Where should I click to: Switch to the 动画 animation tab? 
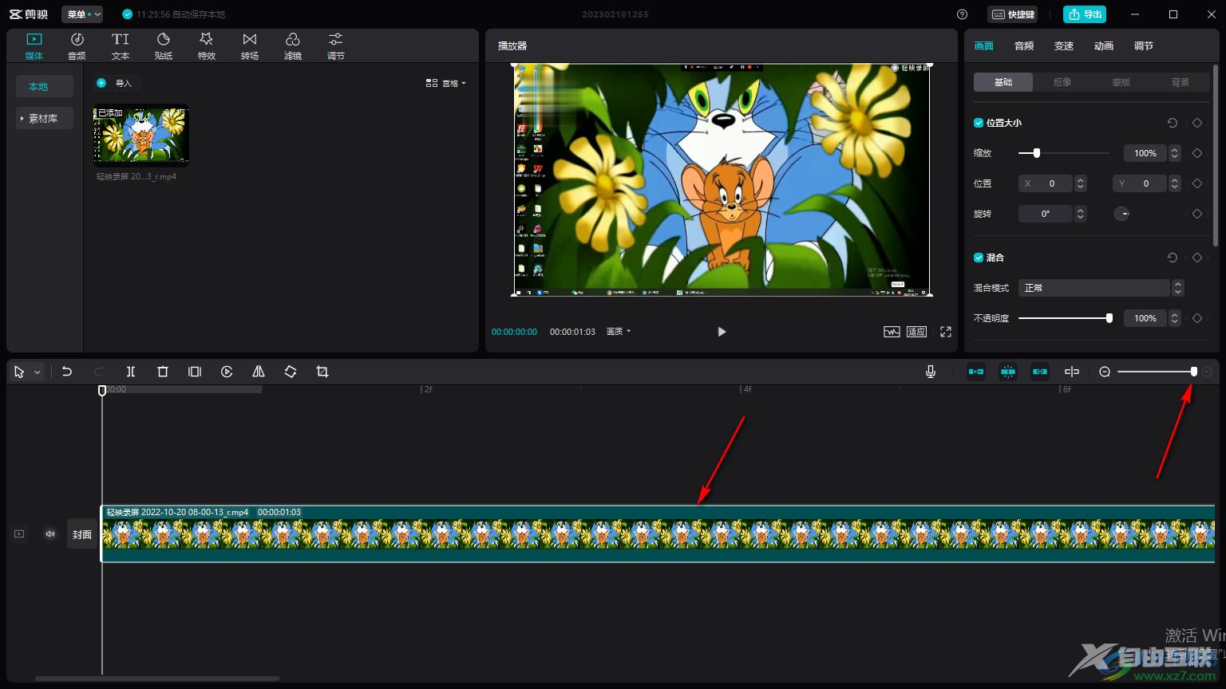(1104, 46)
